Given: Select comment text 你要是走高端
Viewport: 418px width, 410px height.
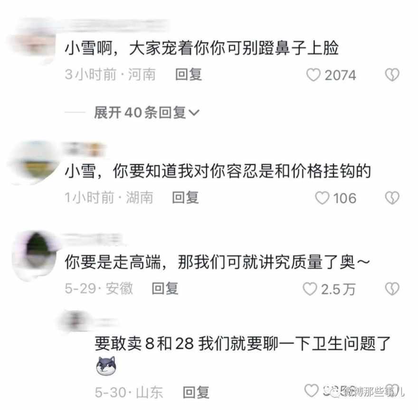Looking at the screenshot, I should point(113,262).
